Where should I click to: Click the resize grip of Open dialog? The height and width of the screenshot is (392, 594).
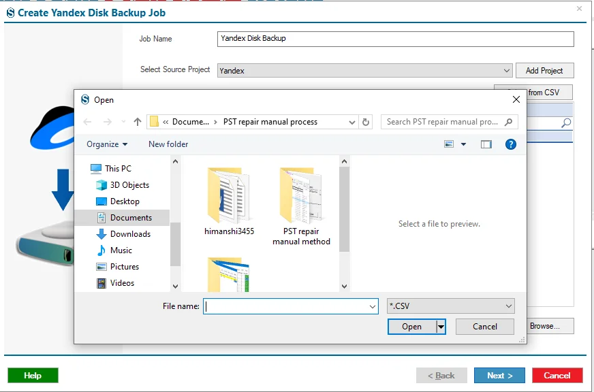(522, 340)
